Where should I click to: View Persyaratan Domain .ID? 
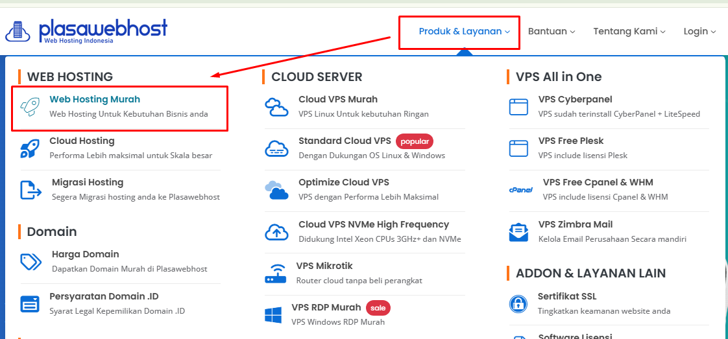point(104,296)
